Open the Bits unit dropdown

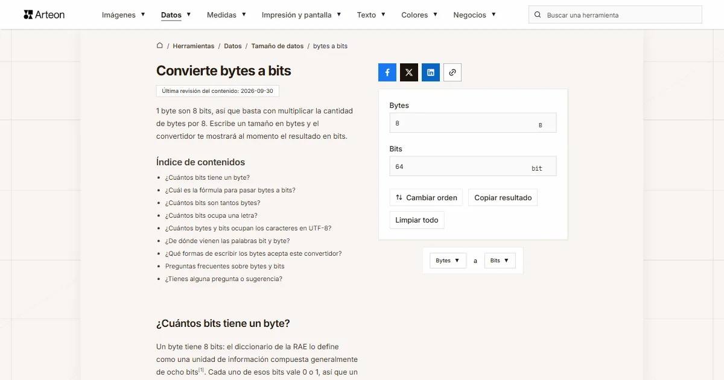pyautogui.click(x=500, y=261)
